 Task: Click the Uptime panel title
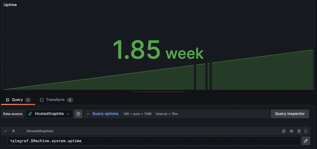click(10, 5)
